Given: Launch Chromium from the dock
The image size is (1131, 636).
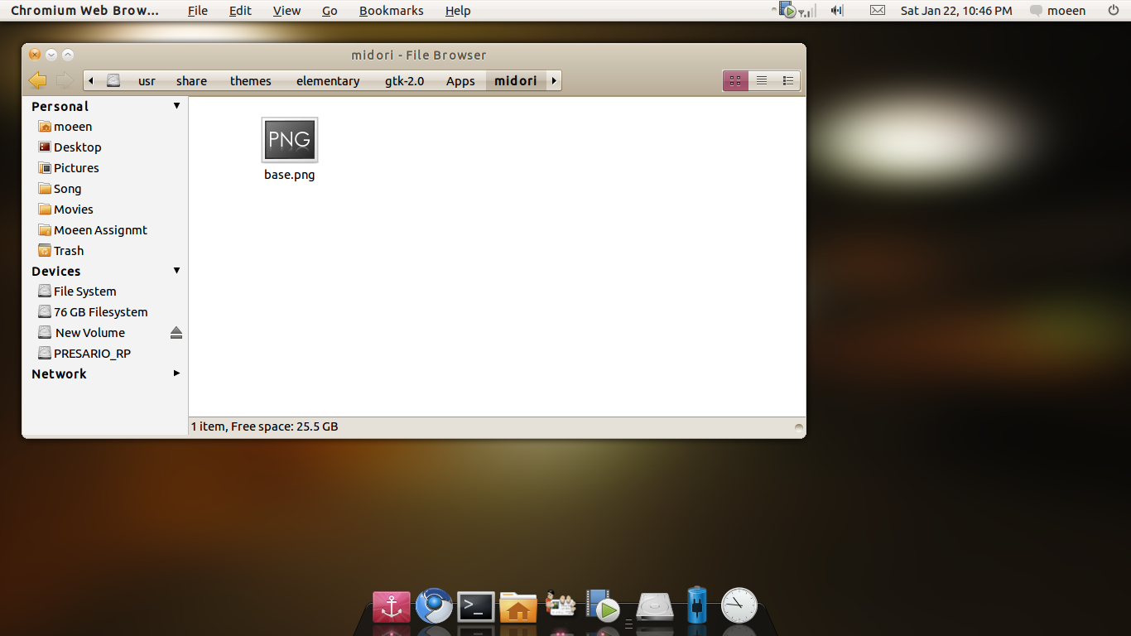Looking at the screenshot, I should pyautogui.click(x=434, y=606).
